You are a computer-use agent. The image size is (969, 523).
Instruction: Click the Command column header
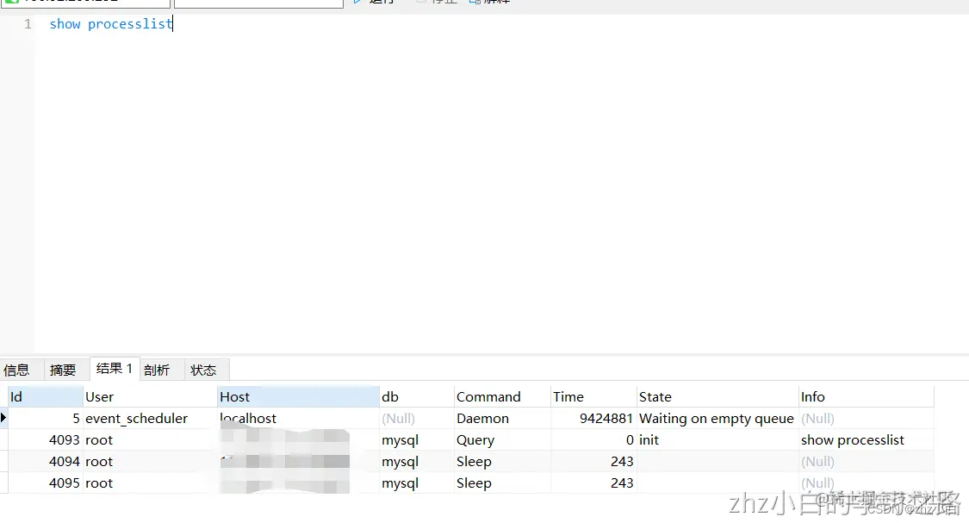point(502,396)
